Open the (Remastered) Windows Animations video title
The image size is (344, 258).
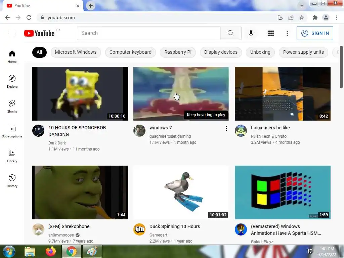pos(286,230)
